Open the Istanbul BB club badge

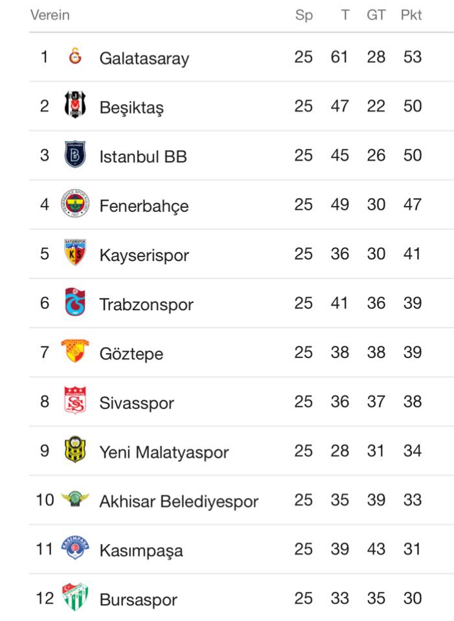click(x=75, y=154)
